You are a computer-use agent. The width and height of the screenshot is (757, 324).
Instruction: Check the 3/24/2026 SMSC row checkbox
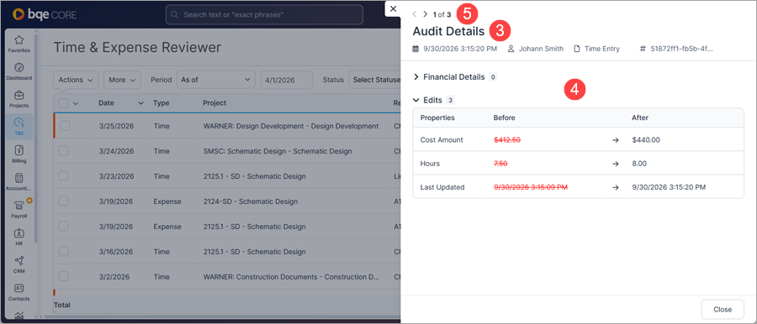coord(64,151)
